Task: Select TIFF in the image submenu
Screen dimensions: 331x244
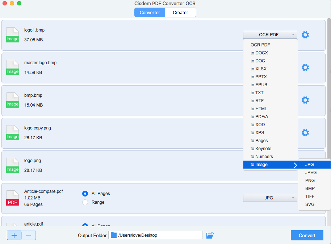Action: 314,197
